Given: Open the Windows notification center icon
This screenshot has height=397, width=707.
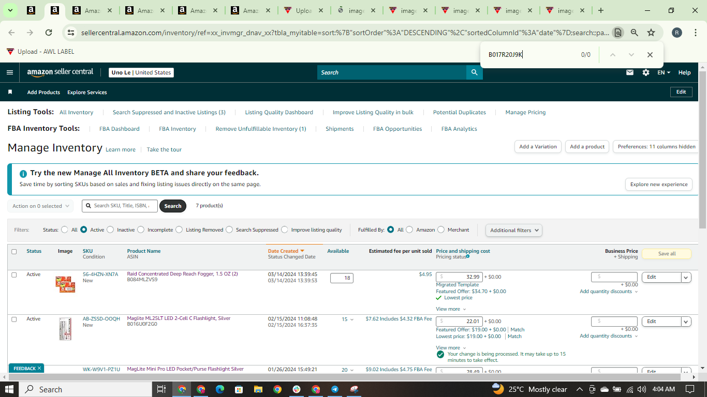Looking at the screenshot, I should (x=690, y=389).
